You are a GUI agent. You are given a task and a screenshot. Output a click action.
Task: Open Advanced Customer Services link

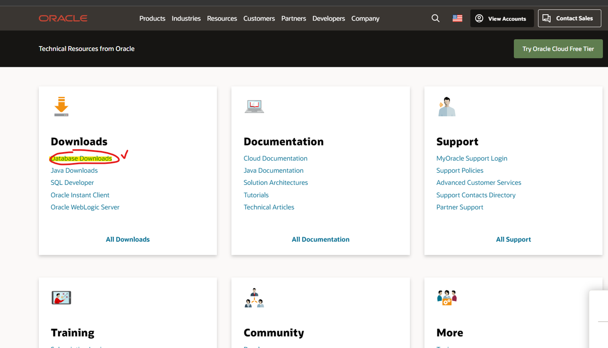479,183
